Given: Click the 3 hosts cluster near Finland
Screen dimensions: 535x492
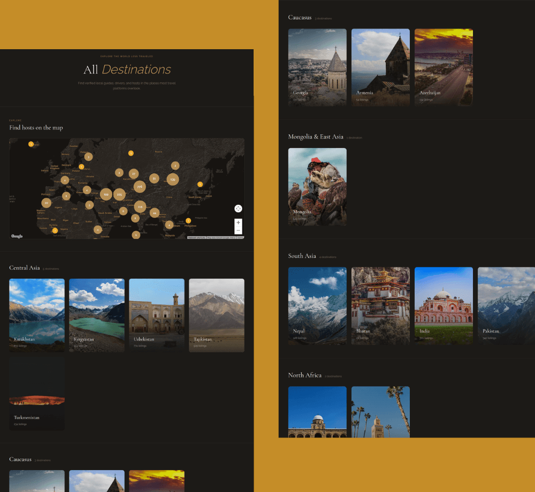Looking at the screenshot, I should (x=88, y=157).
